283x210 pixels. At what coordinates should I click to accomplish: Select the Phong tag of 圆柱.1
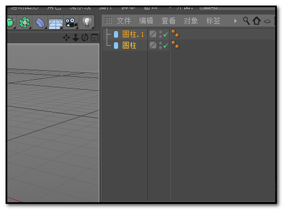click(x=175, y=33)
